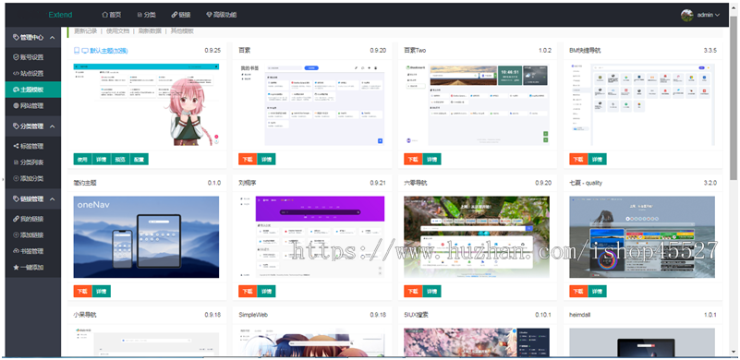Open the 默认主题 anime-girl preview thumbnail

[x=146, y=104]
